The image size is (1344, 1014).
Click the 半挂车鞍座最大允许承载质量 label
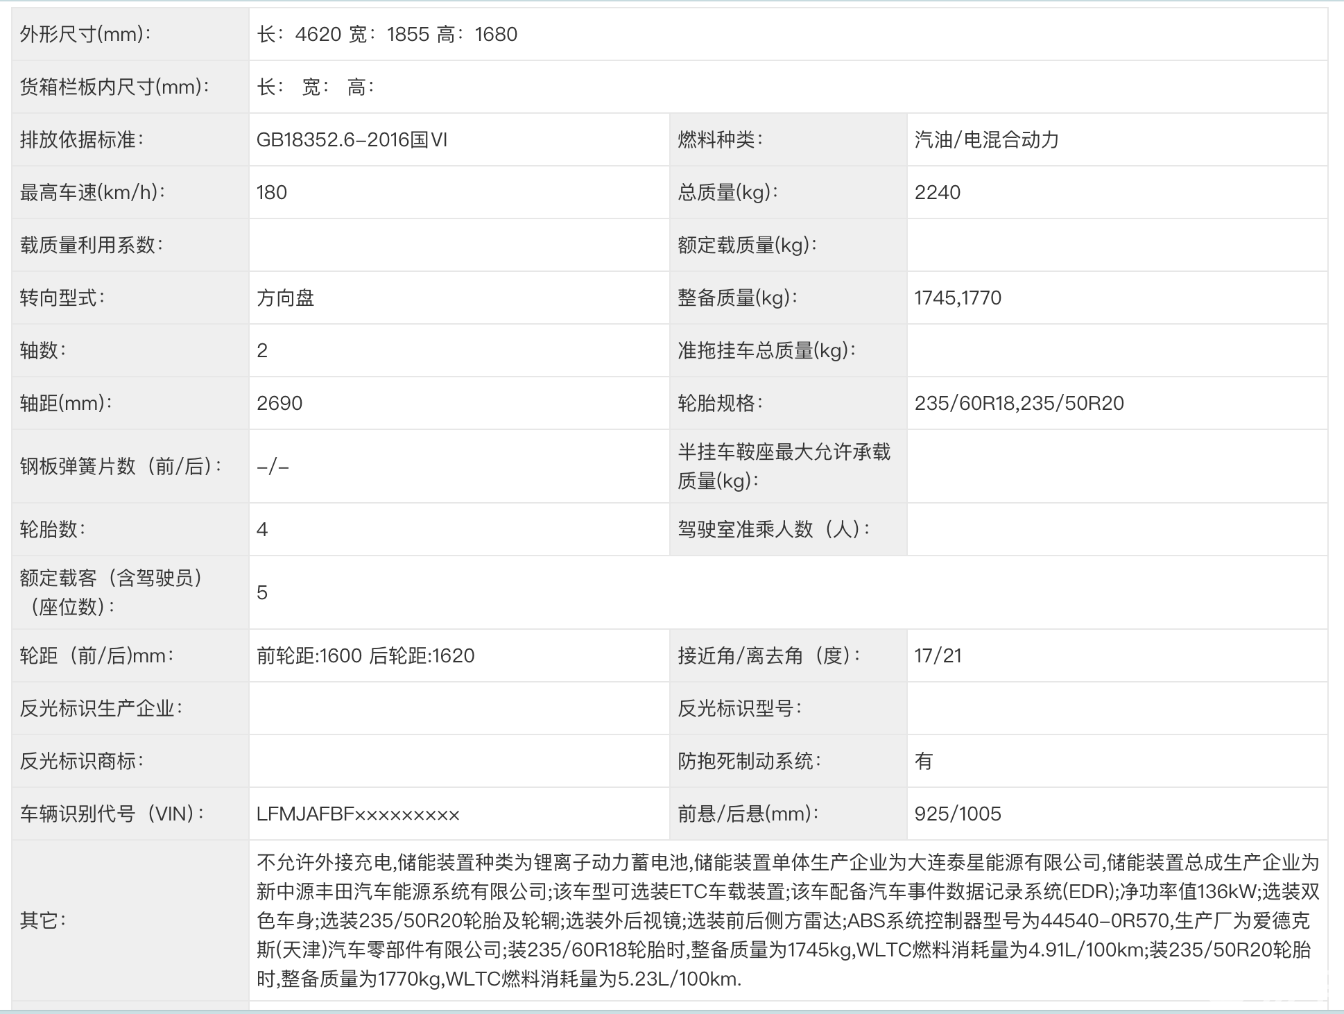784,466
